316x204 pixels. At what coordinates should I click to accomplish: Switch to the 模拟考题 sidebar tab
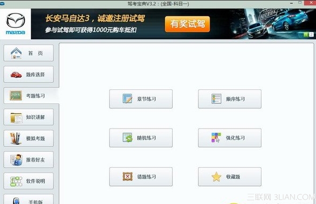point(28,139)
